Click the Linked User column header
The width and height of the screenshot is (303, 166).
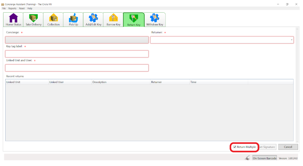(70, 82)
